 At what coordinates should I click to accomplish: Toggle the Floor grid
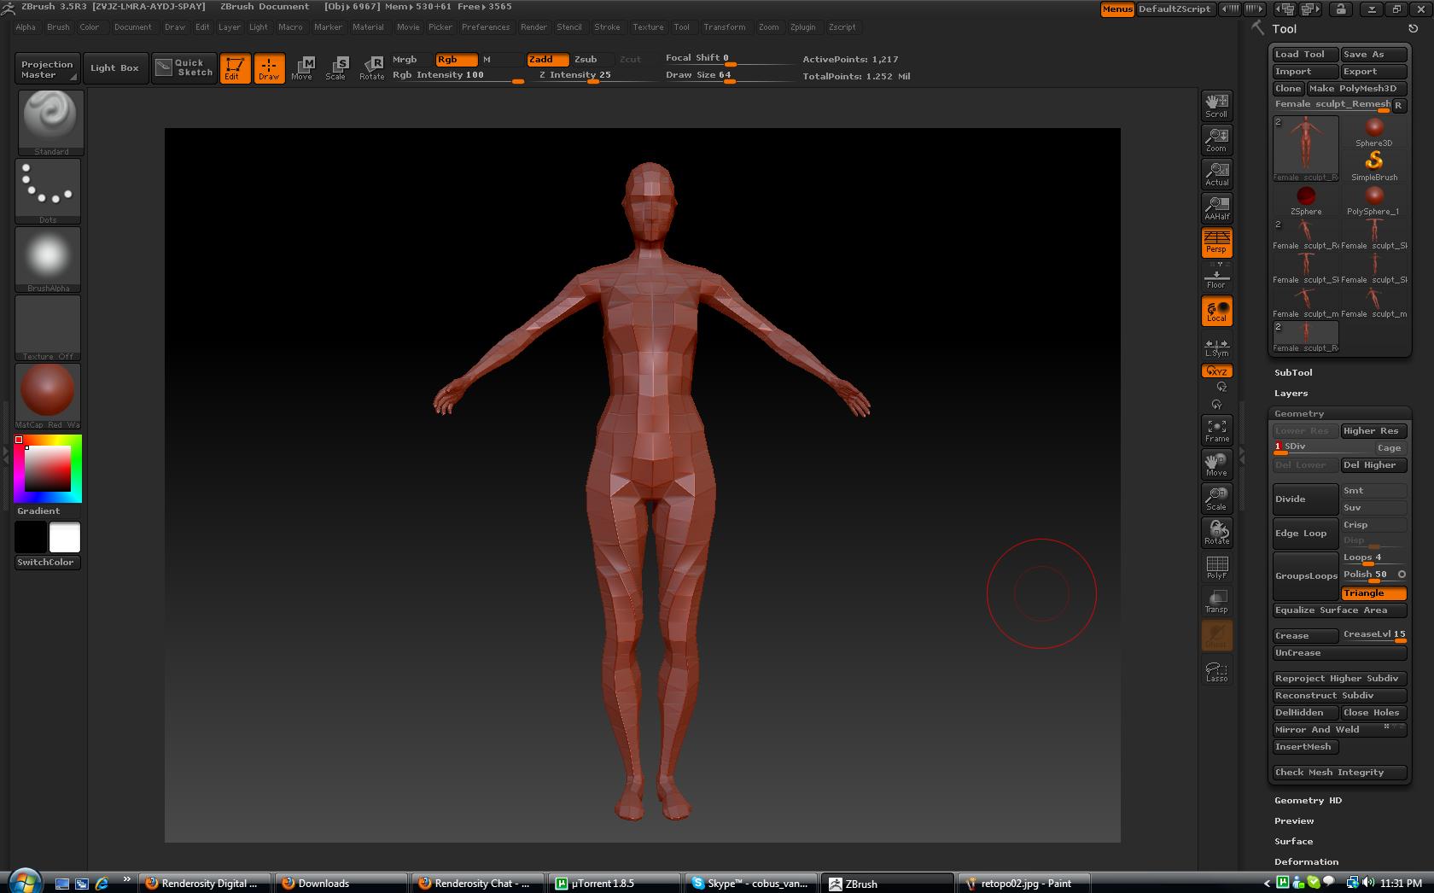[1216, 277]
